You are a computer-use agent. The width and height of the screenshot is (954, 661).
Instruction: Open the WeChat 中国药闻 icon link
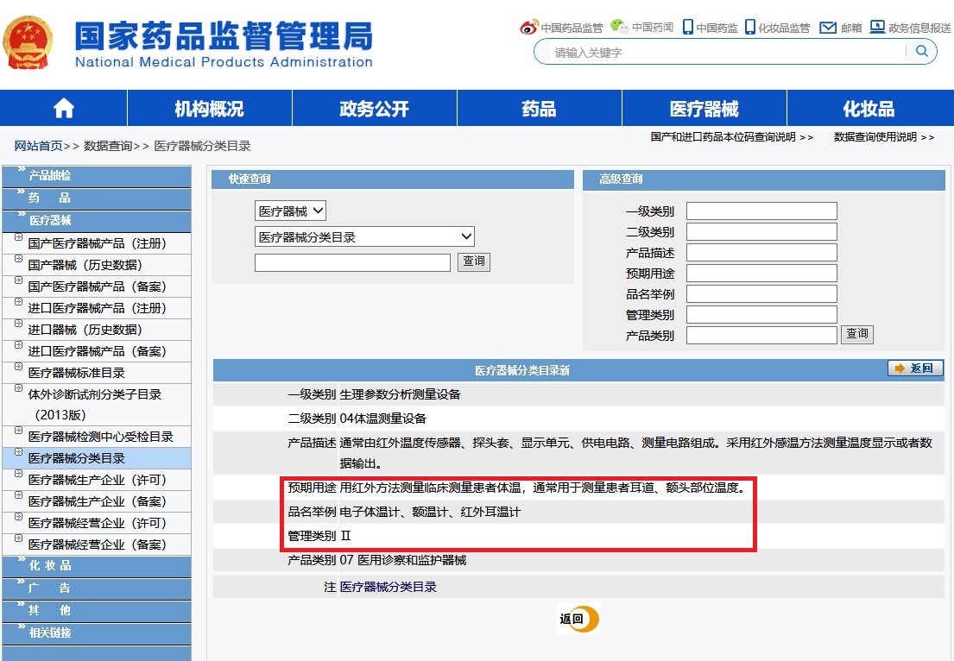[641, 28]
